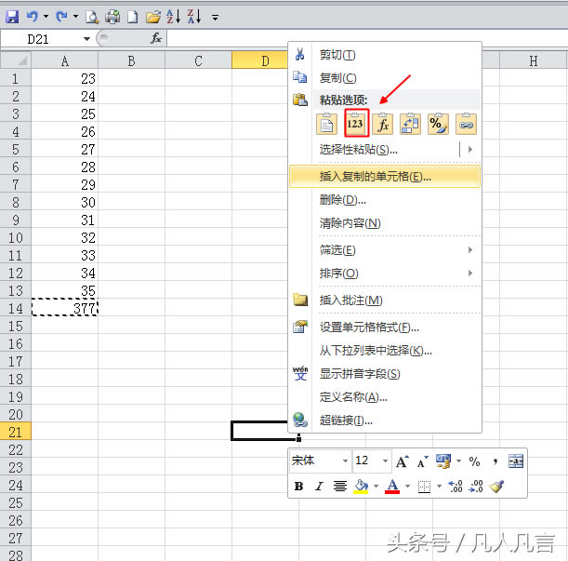Select 复制(C) from context menu
This screenshot has height=561, width=568.
click(x=386, y=77)
